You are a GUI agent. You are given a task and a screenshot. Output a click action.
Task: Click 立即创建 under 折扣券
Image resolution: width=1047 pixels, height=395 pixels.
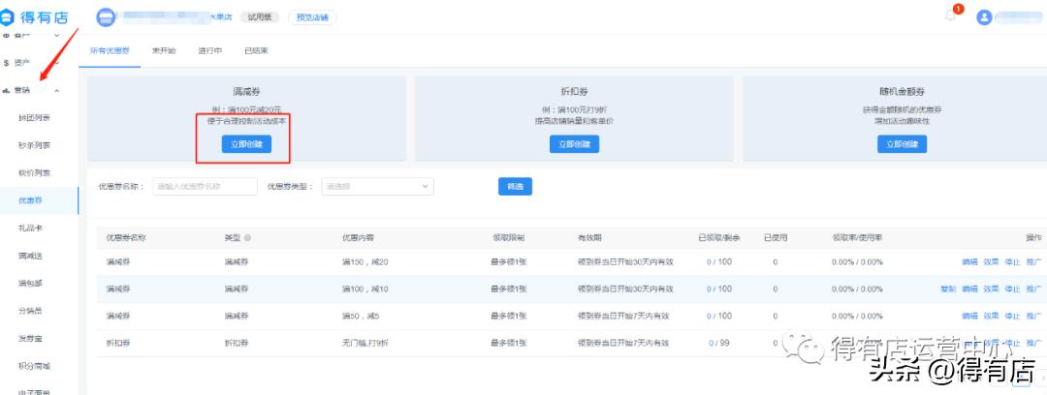click(x=574, y=144)
